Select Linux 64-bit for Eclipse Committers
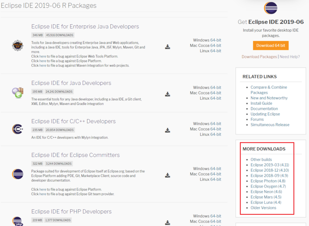 click(215, 179)
